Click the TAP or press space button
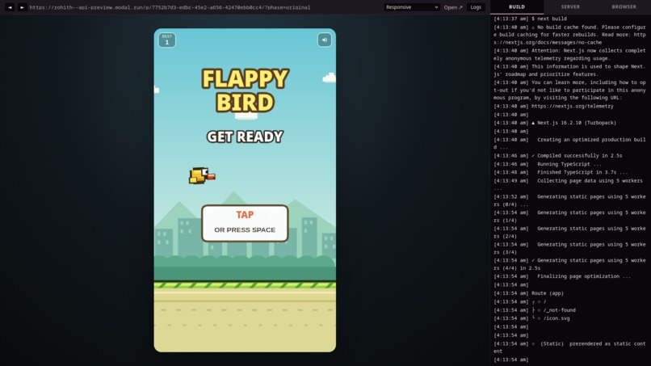The width and height of the screenshot is (651, 366). 245,223
